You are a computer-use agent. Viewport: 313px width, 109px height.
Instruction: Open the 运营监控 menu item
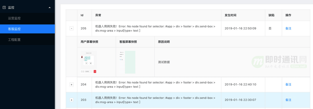(x=14, y=18)
